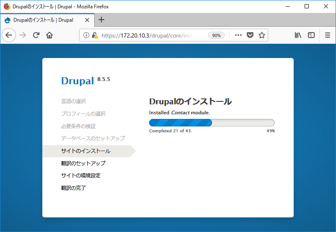336x232 pixels.
Task: Open the page actions three-dot menu
Action: pyautogui.click(x=238, y=35)
